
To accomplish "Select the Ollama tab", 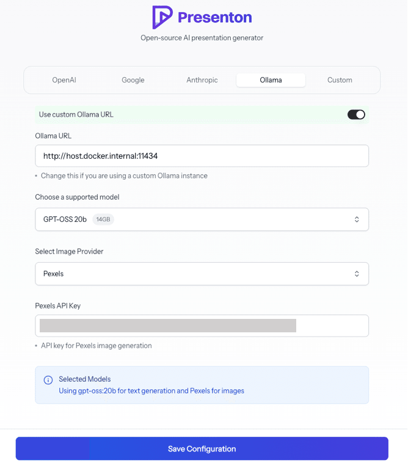I will [271, 80].
